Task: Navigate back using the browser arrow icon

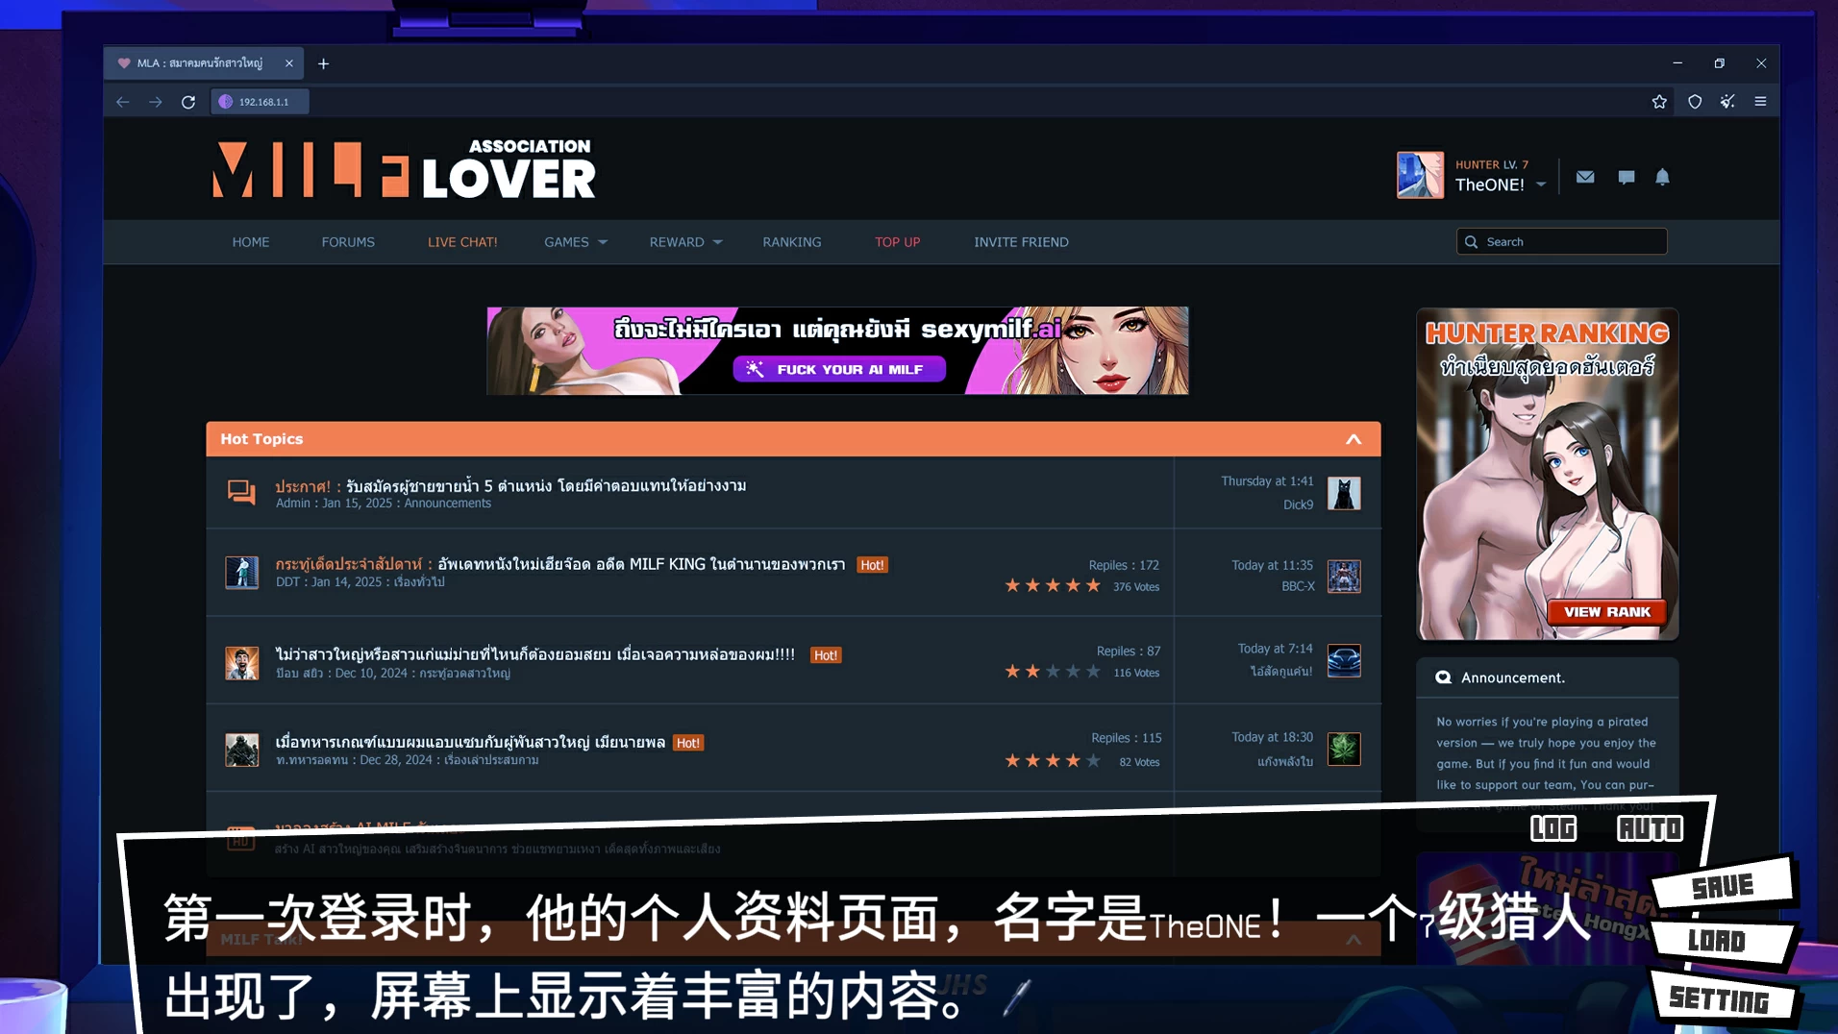Action: [x=122, y=101]
